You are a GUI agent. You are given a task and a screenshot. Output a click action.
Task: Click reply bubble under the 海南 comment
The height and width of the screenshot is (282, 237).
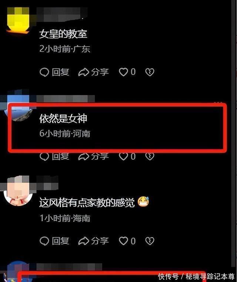(x=44, y=241)
